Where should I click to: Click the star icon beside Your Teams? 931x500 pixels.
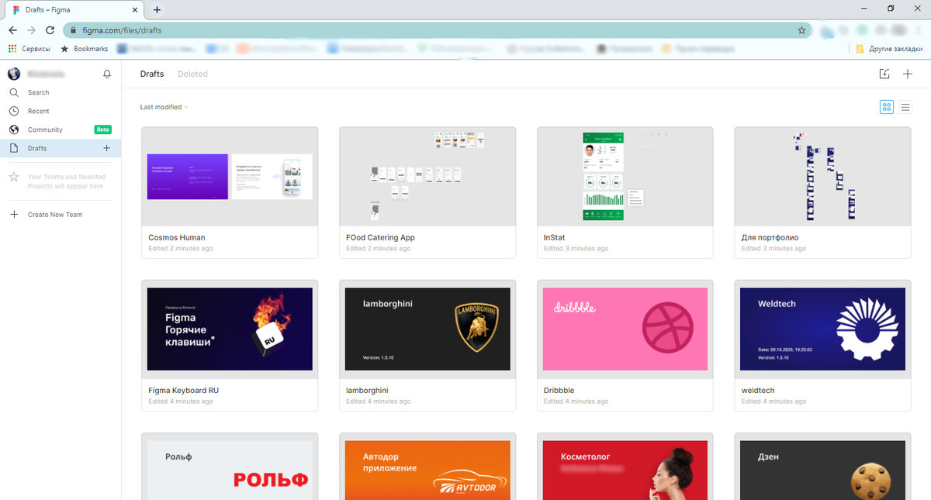pos(13,178)
